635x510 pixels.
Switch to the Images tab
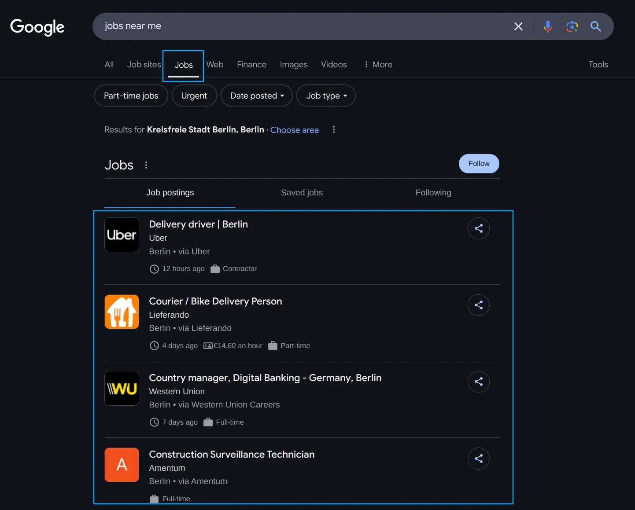click(x=293, y=64)
